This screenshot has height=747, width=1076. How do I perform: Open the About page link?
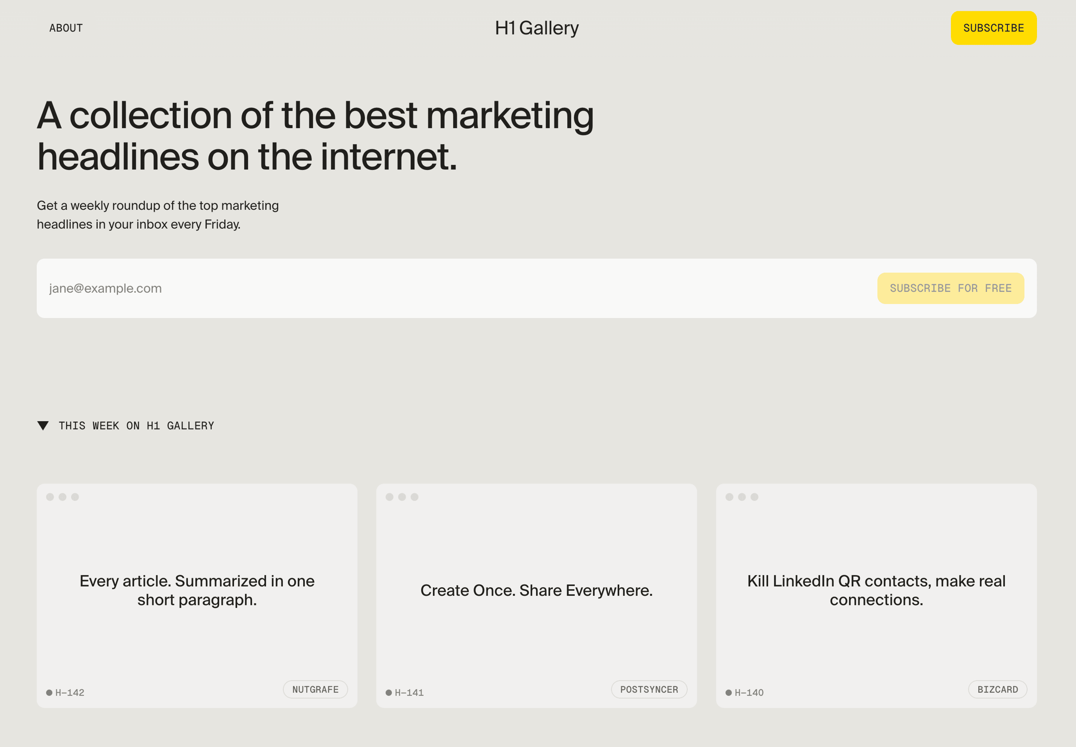pos(66,28)
